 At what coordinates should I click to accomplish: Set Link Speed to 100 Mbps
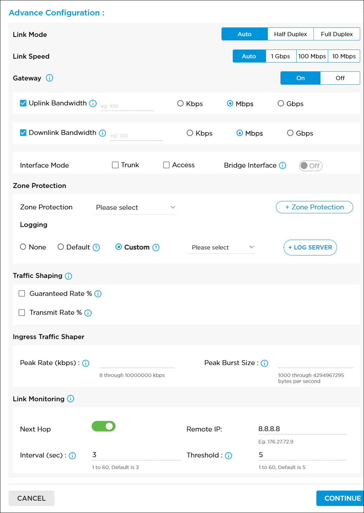coord(312,56)
